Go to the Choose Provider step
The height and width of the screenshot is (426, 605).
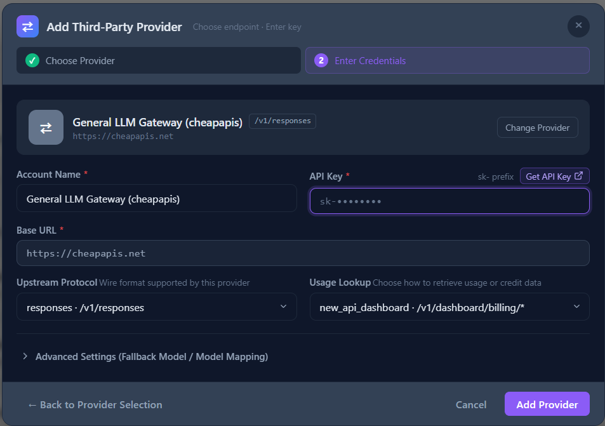coord(159,60)
